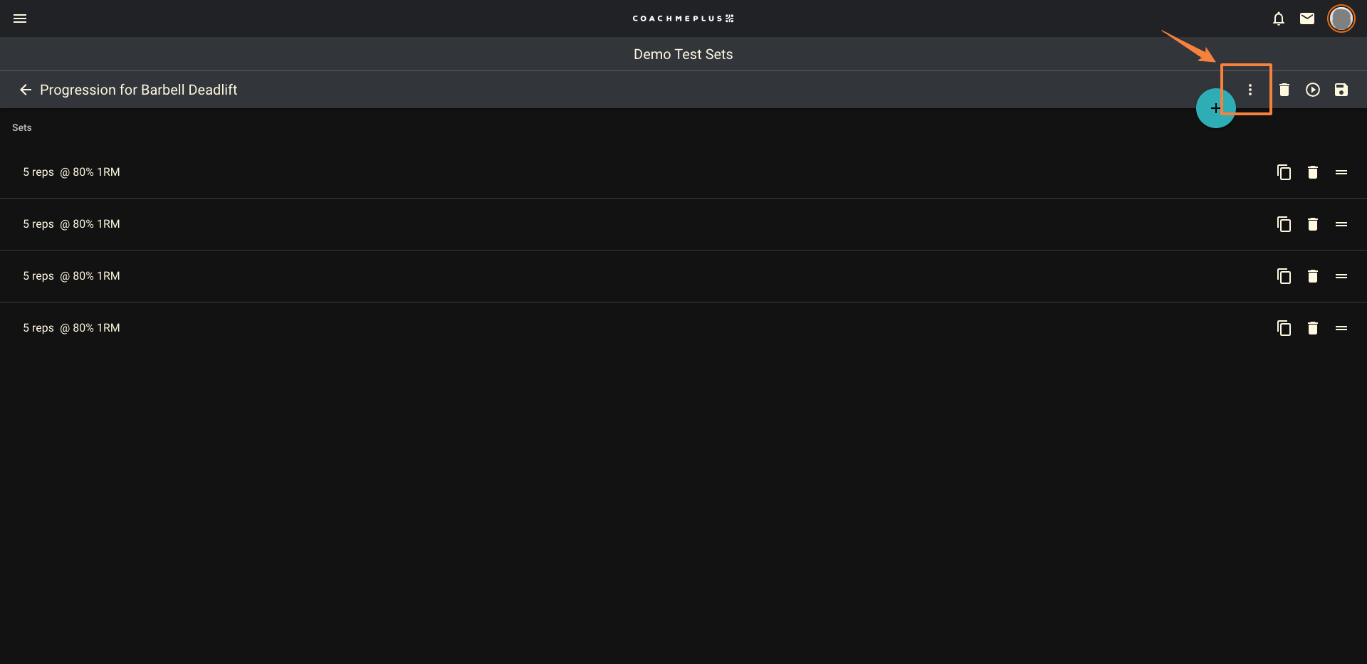Delete the second 5 reps set
This screenshot has width=1367, height=664.
(x=1312, y=223)
